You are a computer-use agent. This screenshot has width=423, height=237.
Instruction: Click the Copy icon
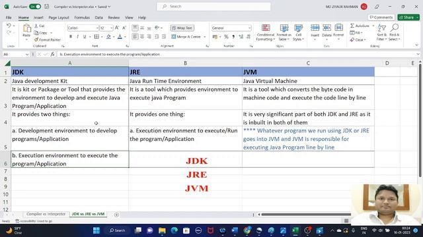(36, 33)
